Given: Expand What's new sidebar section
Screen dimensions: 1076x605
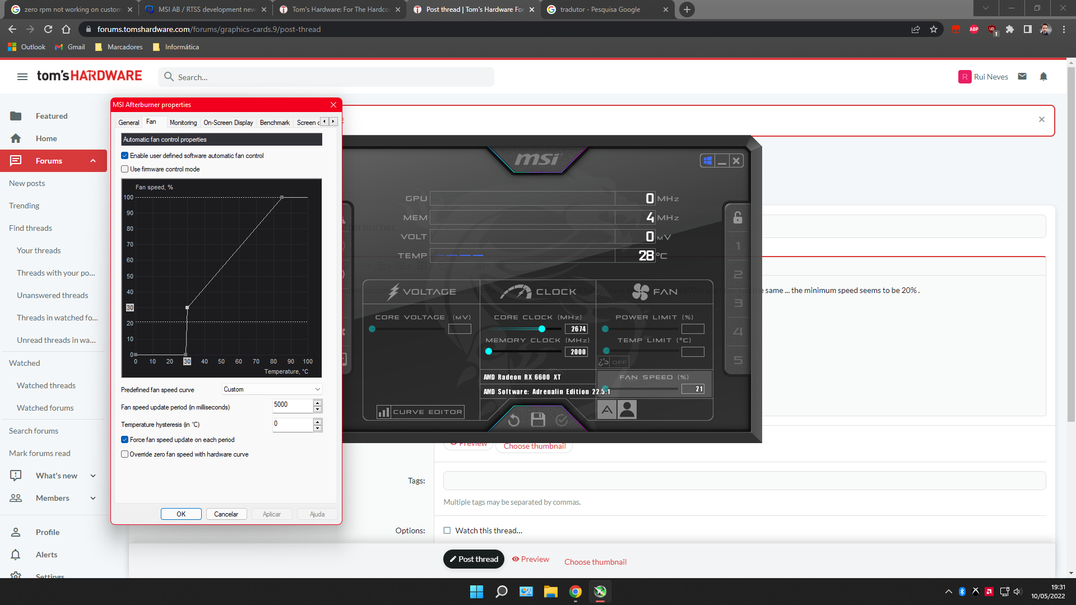Looking at the screenshot, I should (93, 476).
